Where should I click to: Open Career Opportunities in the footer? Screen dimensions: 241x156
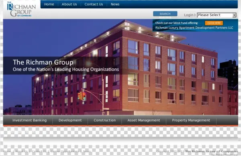click(x=65, y=152)
